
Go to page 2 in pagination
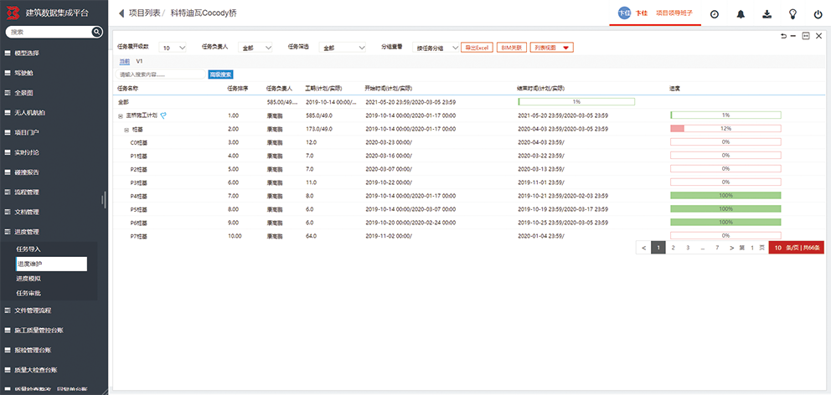pos(673,248)
